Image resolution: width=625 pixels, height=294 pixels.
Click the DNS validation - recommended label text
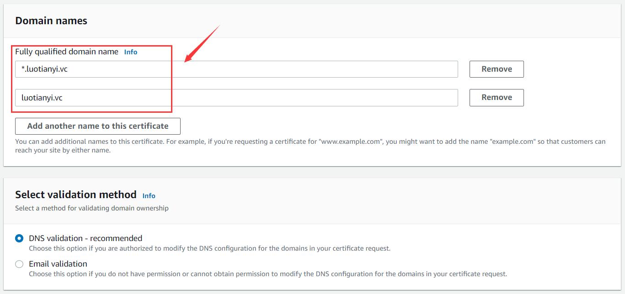[85, 238]
